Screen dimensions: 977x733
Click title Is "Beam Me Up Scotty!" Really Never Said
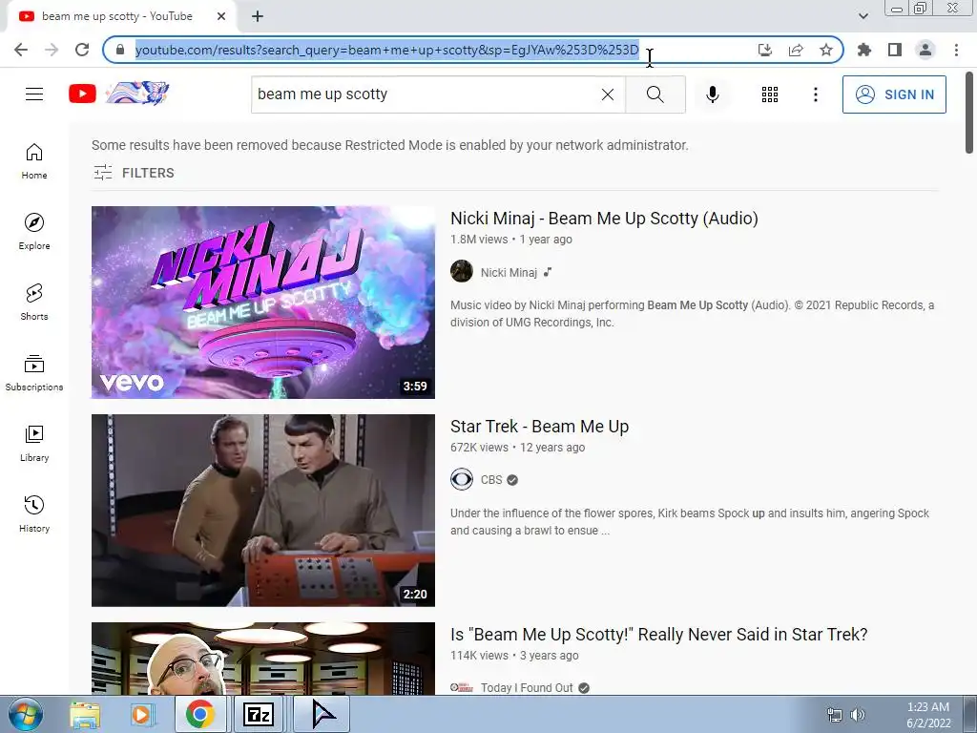(659, 635)
